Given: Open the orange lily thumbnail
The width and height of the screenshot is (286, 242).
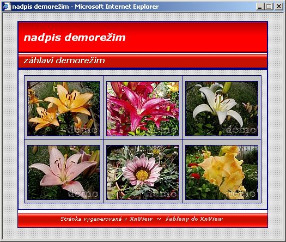Looking at the screenshot, I should pyautogui.click(x=64, y=108).
